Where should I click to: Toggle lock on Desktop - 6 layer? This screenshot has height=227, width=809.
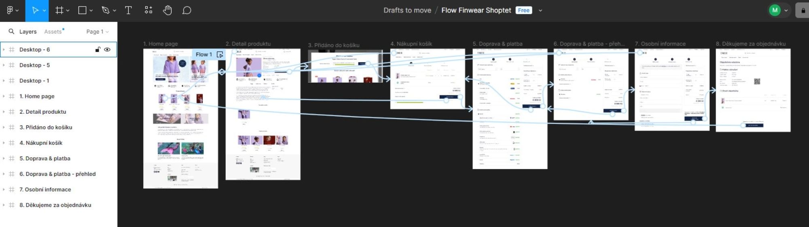coord(97,50)
